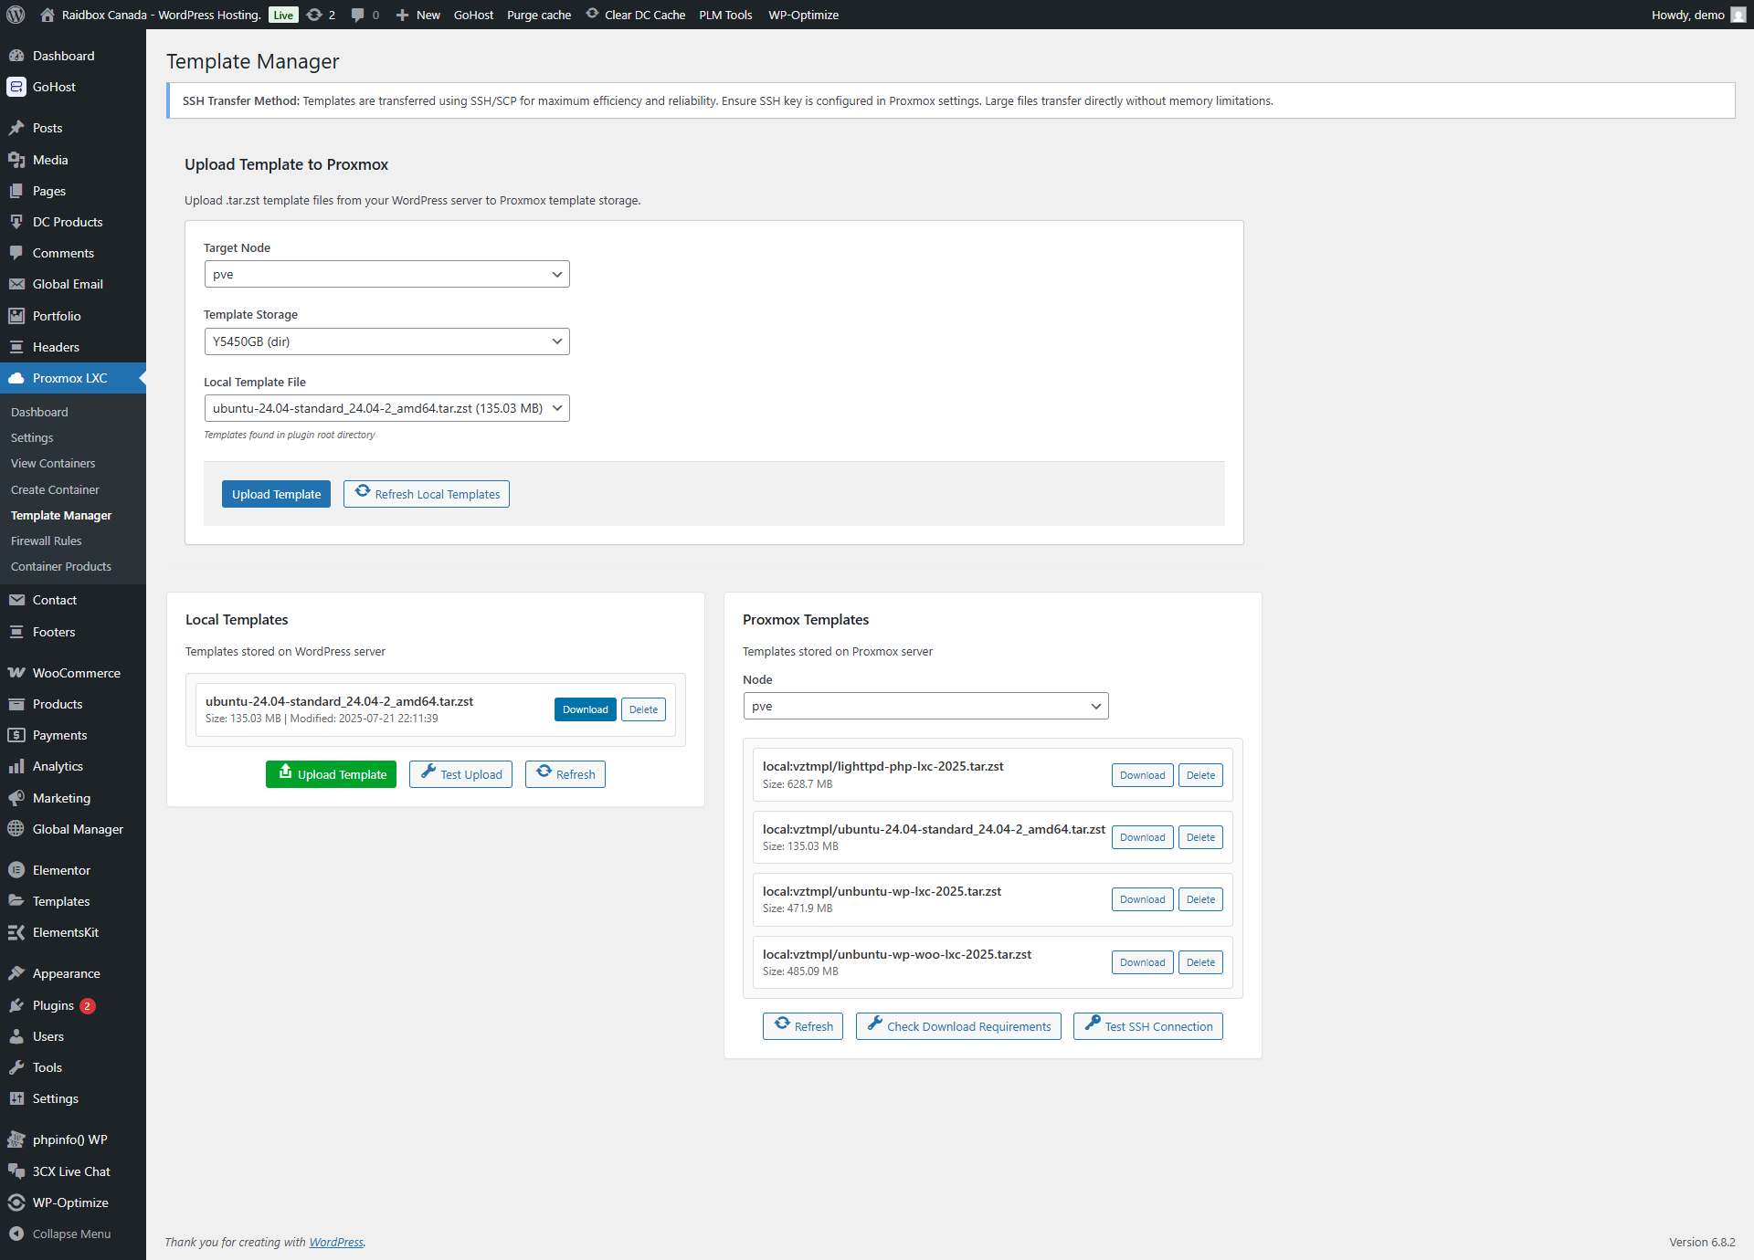Click Test SSH Connection button
The width and height of the screenshot is (1754, 1260).
coord(1148,1026)
